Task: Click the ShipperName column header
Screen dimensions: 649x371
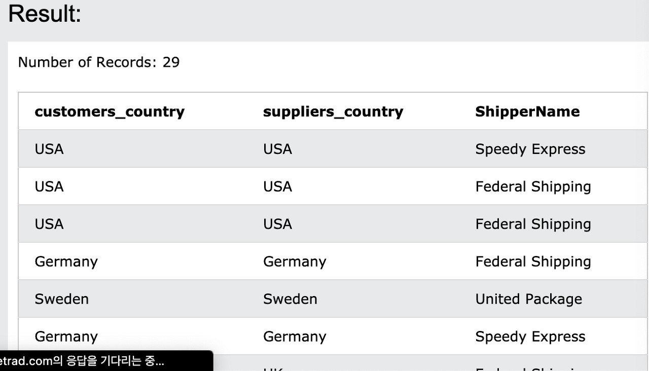Action: pyautogui.click(x=527, y=112)
